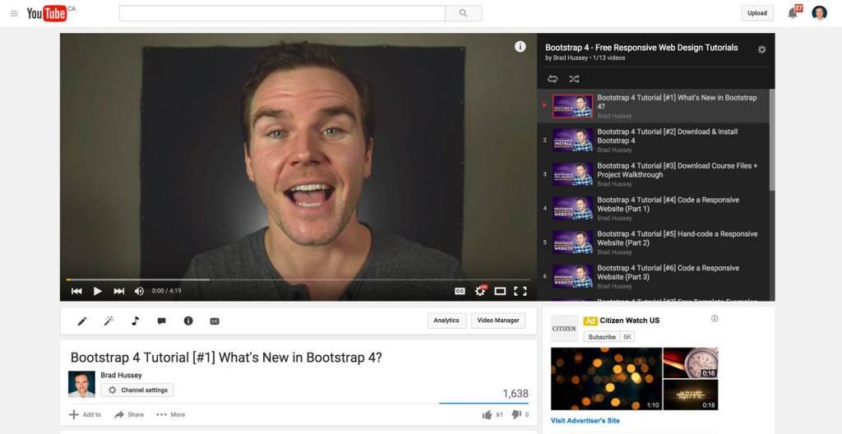Toggle playlist repeat

pos(553,79)
